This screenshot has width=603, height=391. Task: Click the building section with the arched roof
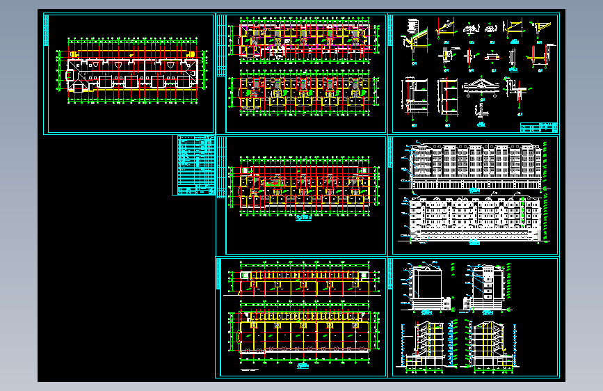pos(488,346)
